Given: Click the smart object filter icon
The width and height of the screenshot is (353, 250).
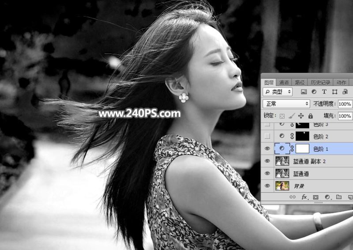Looking at the screenshot, I should point(345,92).
